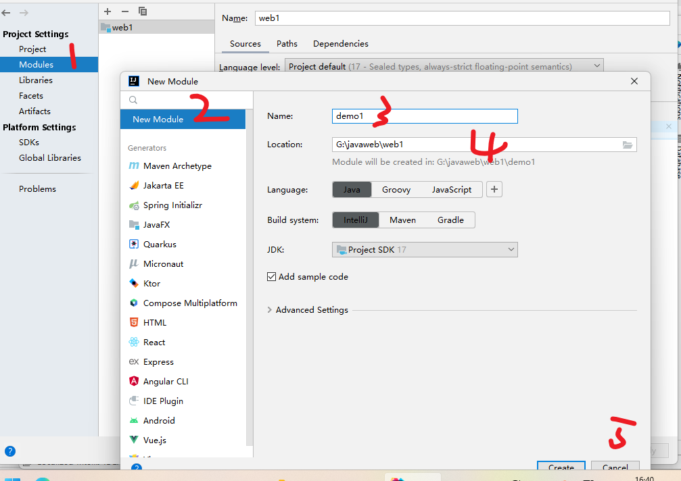Click the browse folder icon in Location field
The height and width of the screenshot is (481, 681).
(628, 145)
